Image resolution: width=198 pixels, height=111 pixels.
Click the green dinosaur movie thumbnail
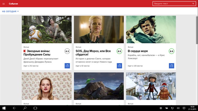click(99, 86)
